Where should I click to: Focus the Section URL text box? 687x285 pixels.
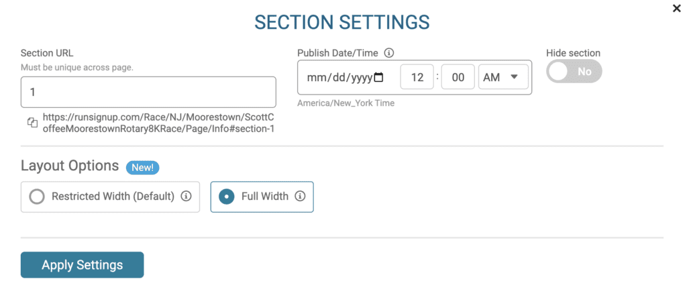click(x=148, y=92)
